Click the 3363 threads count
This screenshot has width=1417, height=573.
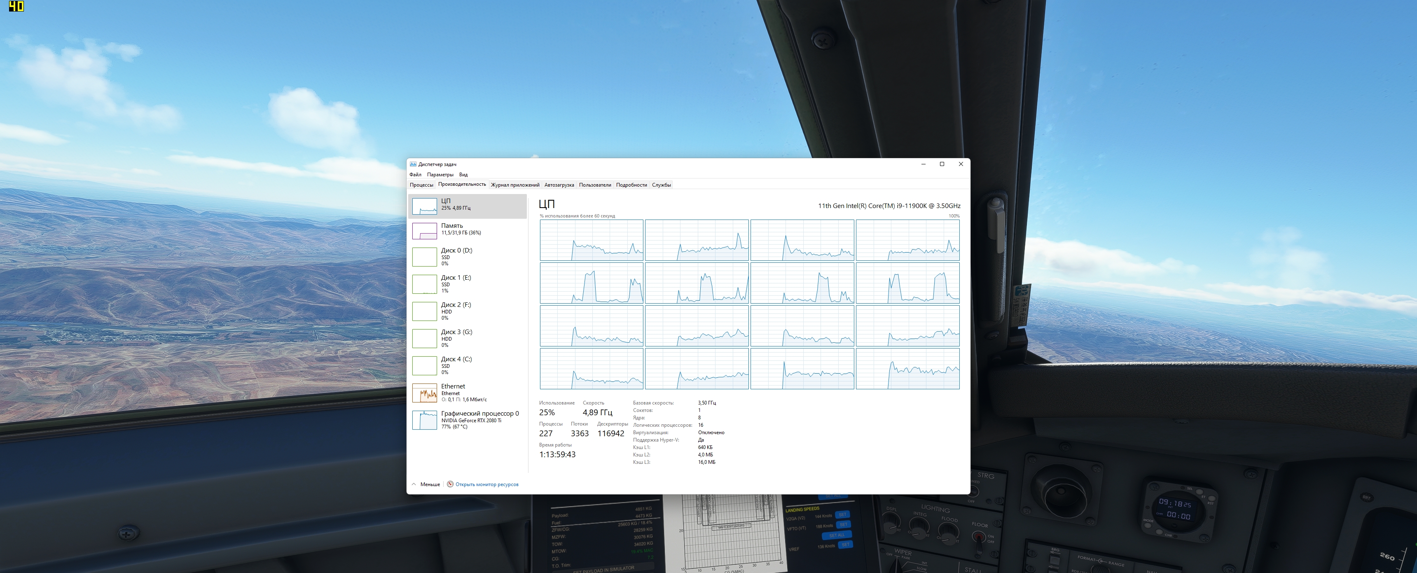pyautogui.click(x=579, y=433)
